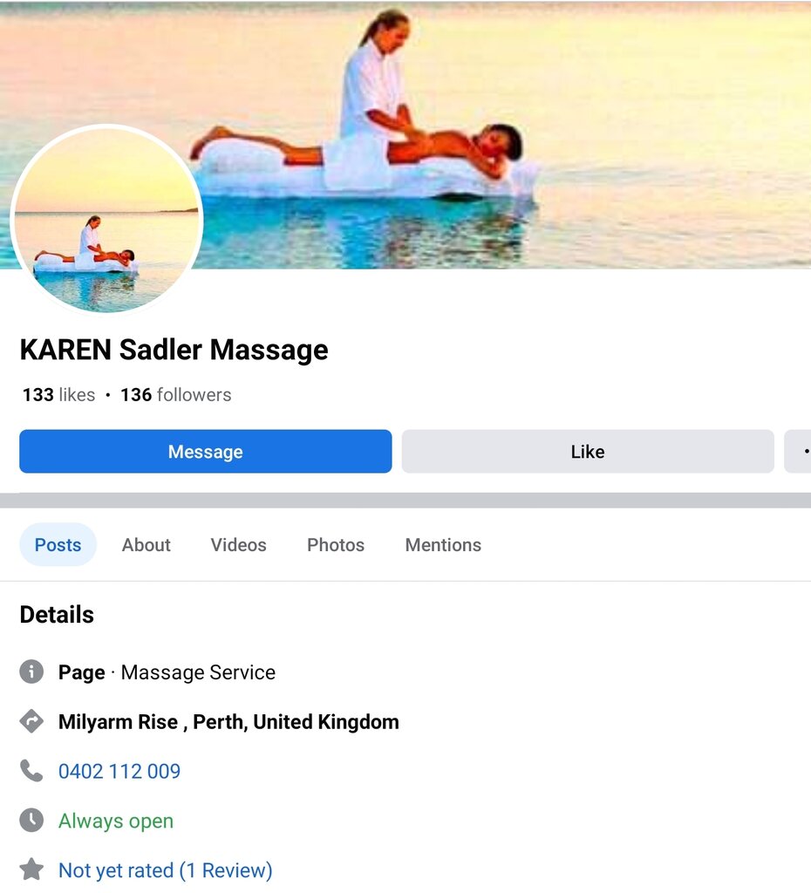Open the more options button beside Like

799,451
